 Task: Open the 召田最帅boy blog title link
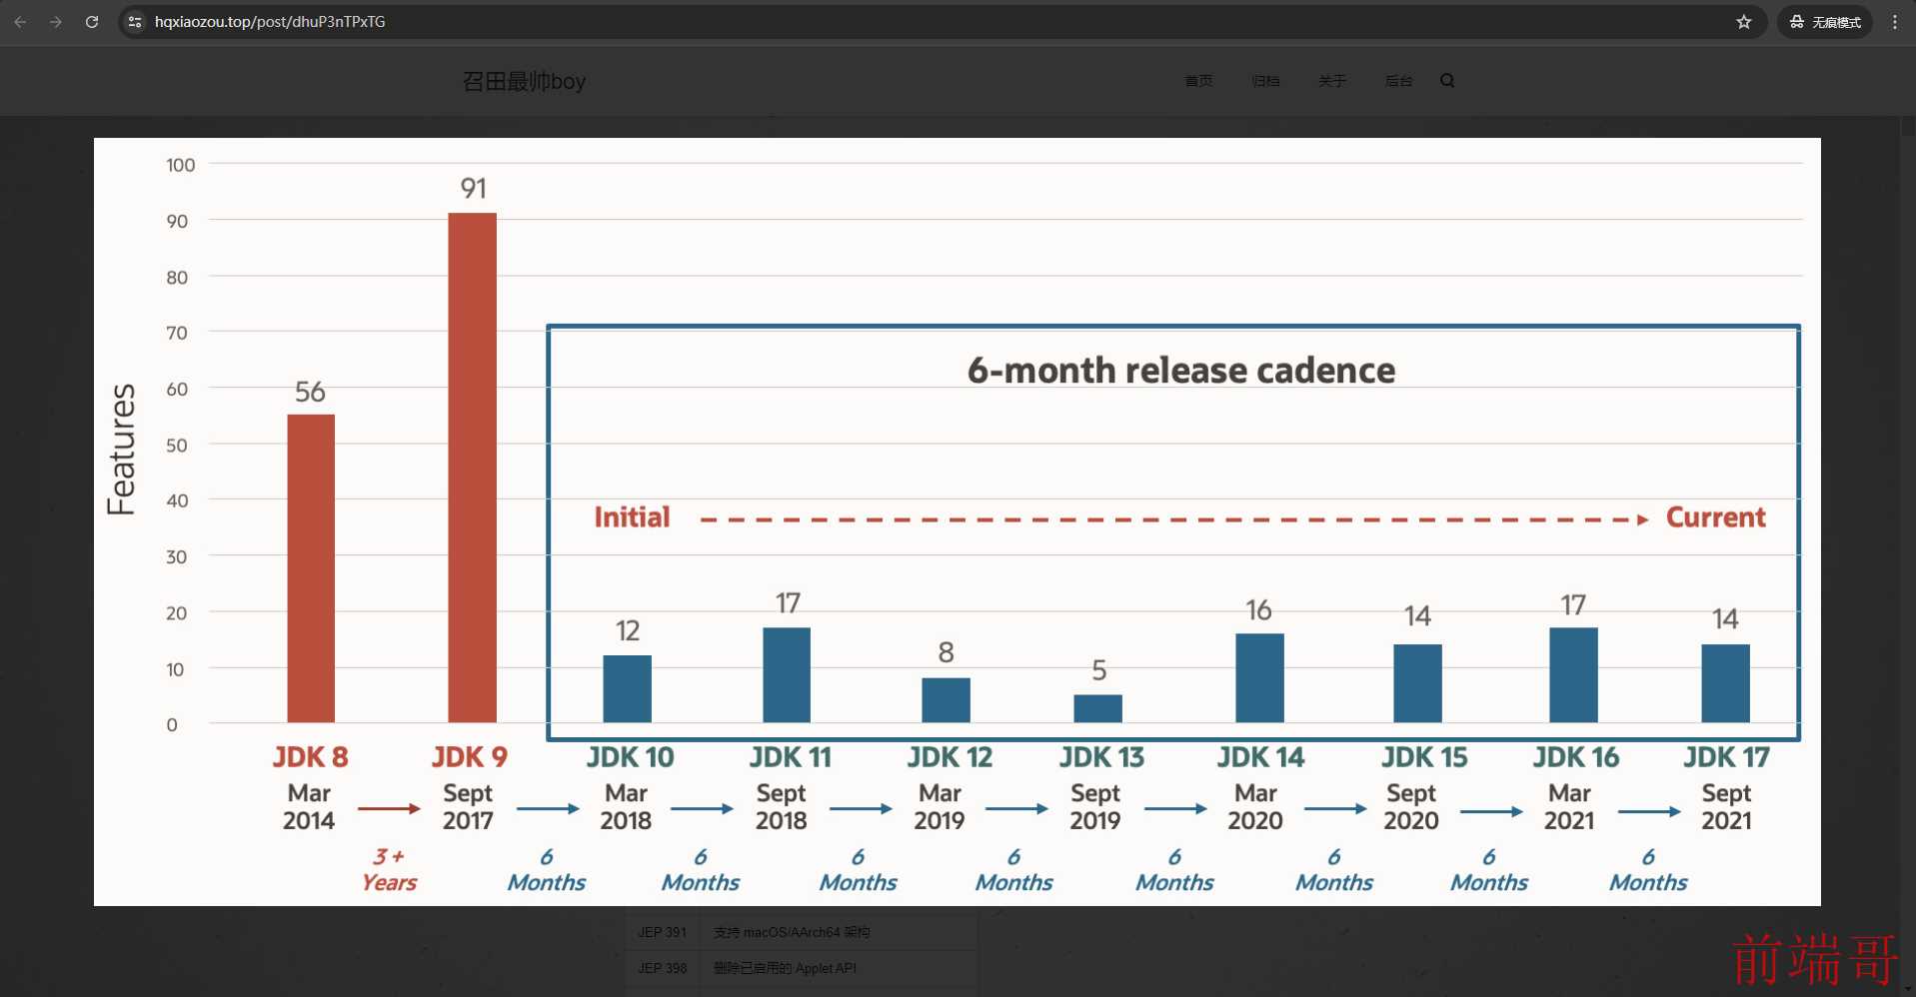[524, 81]
